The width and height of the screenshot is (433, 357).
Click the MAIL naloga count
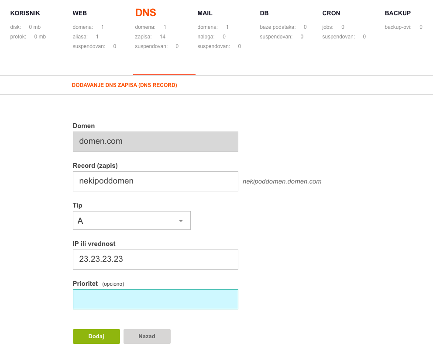224,37
